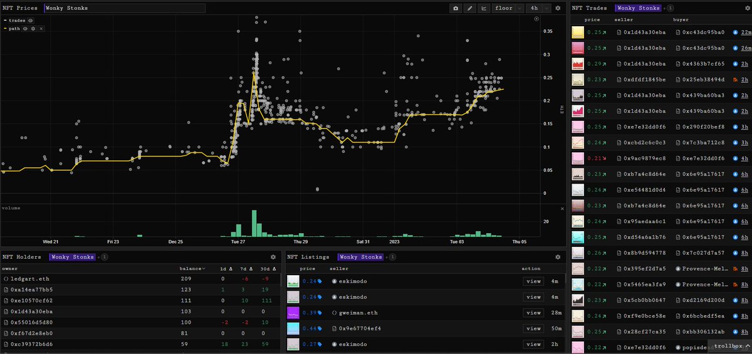Image resolution: width=752 pixels, height=354 pixels.
Task: Click orange marketplace icon on 0x25eb38494d trade
Action: click(736, 80)
